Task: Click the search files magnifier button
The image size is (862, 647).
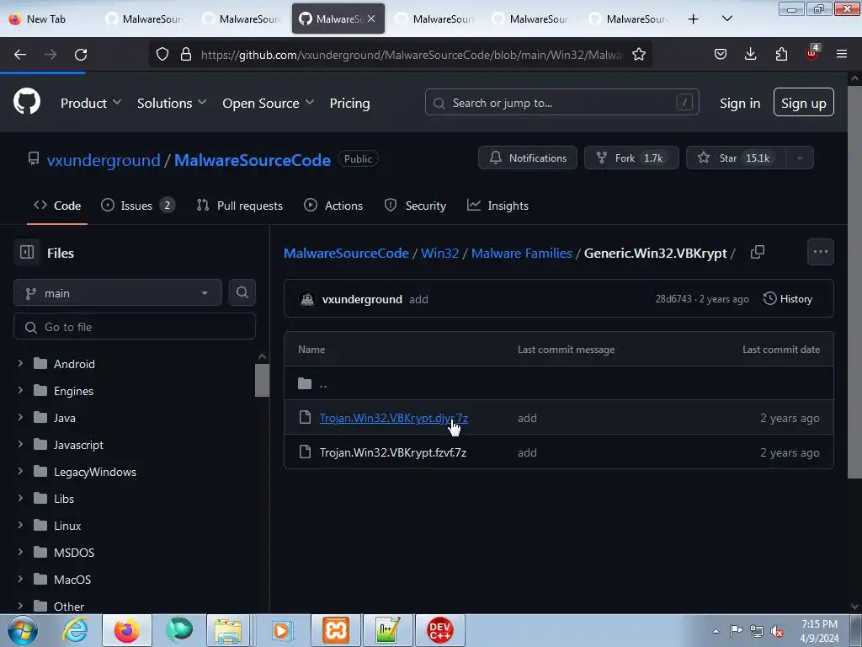Action: (242, 292)
